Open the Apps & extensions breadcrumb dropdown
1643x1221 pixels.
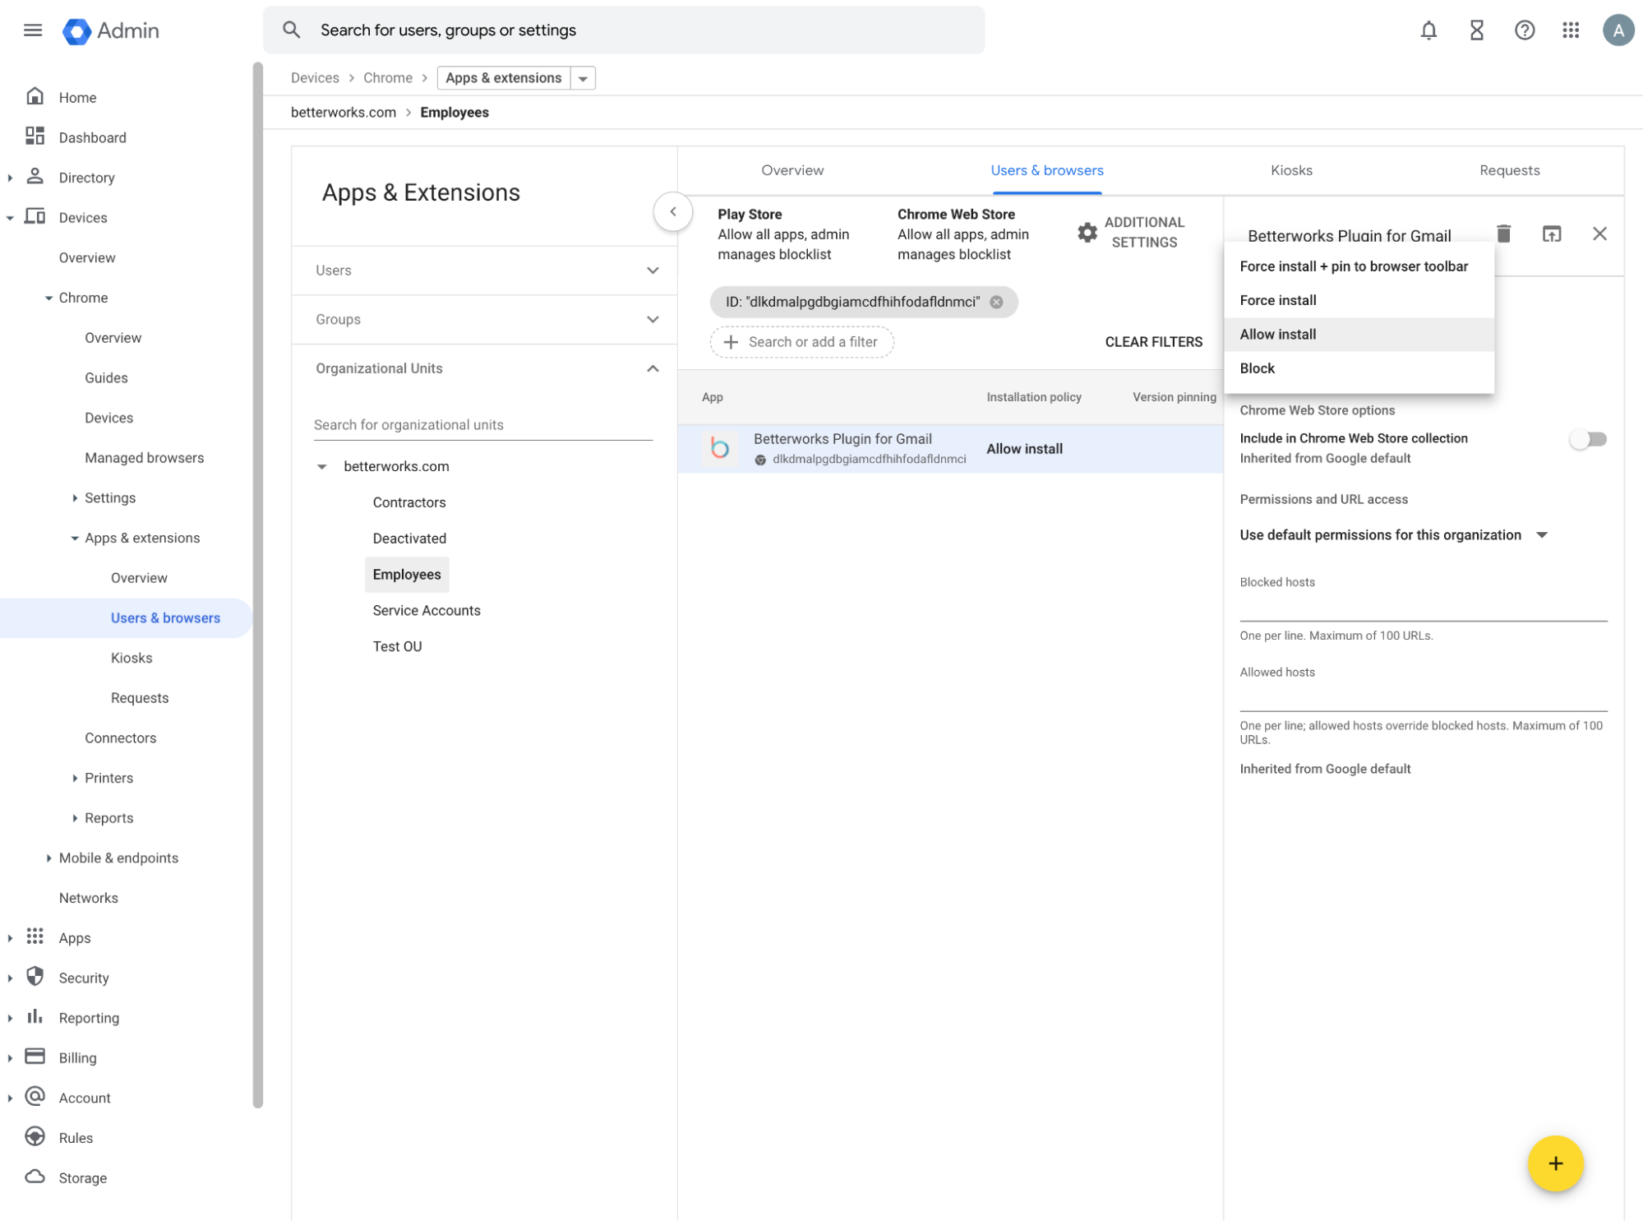coord(583,78)
